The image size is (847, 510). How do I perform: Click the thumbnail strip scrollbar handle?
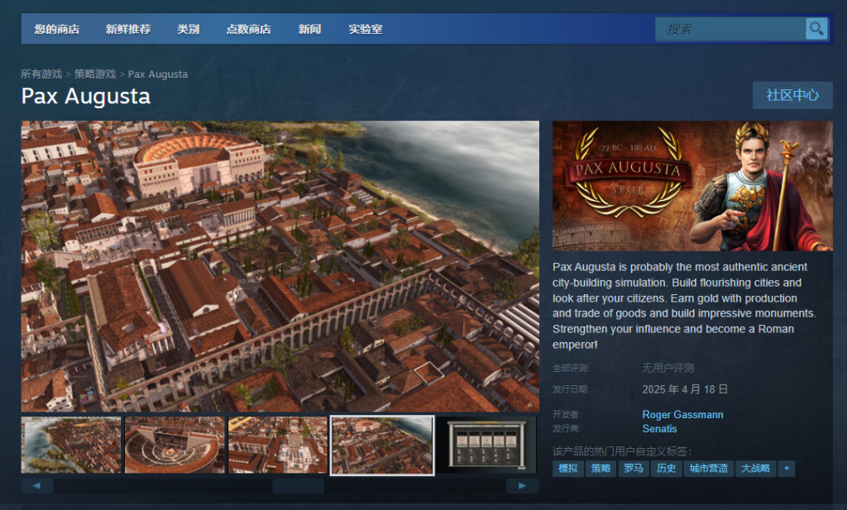coord(298,486)
